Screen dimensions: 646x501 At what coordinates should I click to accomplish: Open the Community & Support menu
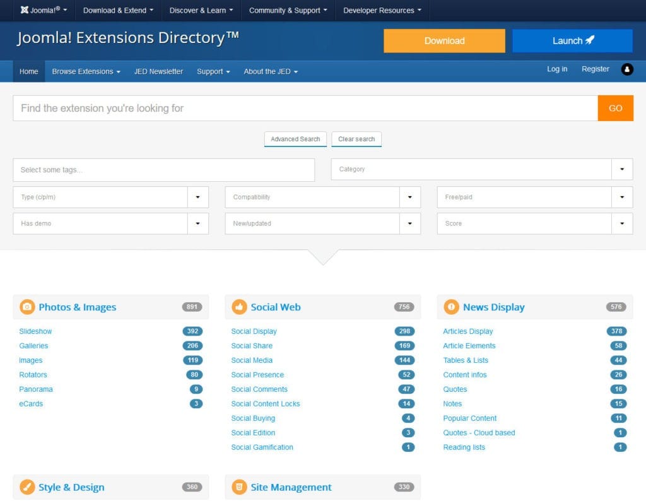(x=288, y=10)
